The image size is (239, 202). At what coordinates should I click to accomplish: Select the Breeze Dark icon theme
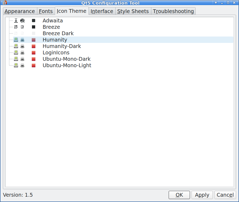pyautogui.click(x=58, y=33)
